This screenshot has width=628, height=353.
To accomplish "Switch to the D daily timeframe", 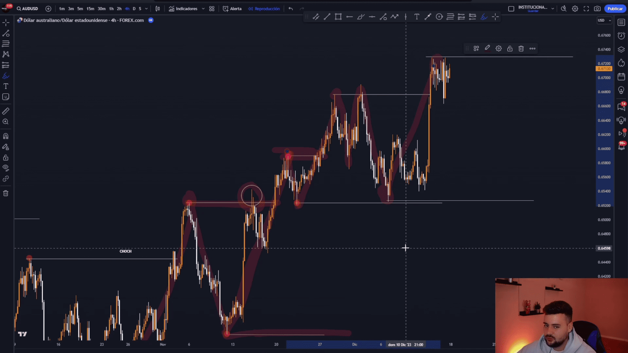I will [x=134, y=9].
